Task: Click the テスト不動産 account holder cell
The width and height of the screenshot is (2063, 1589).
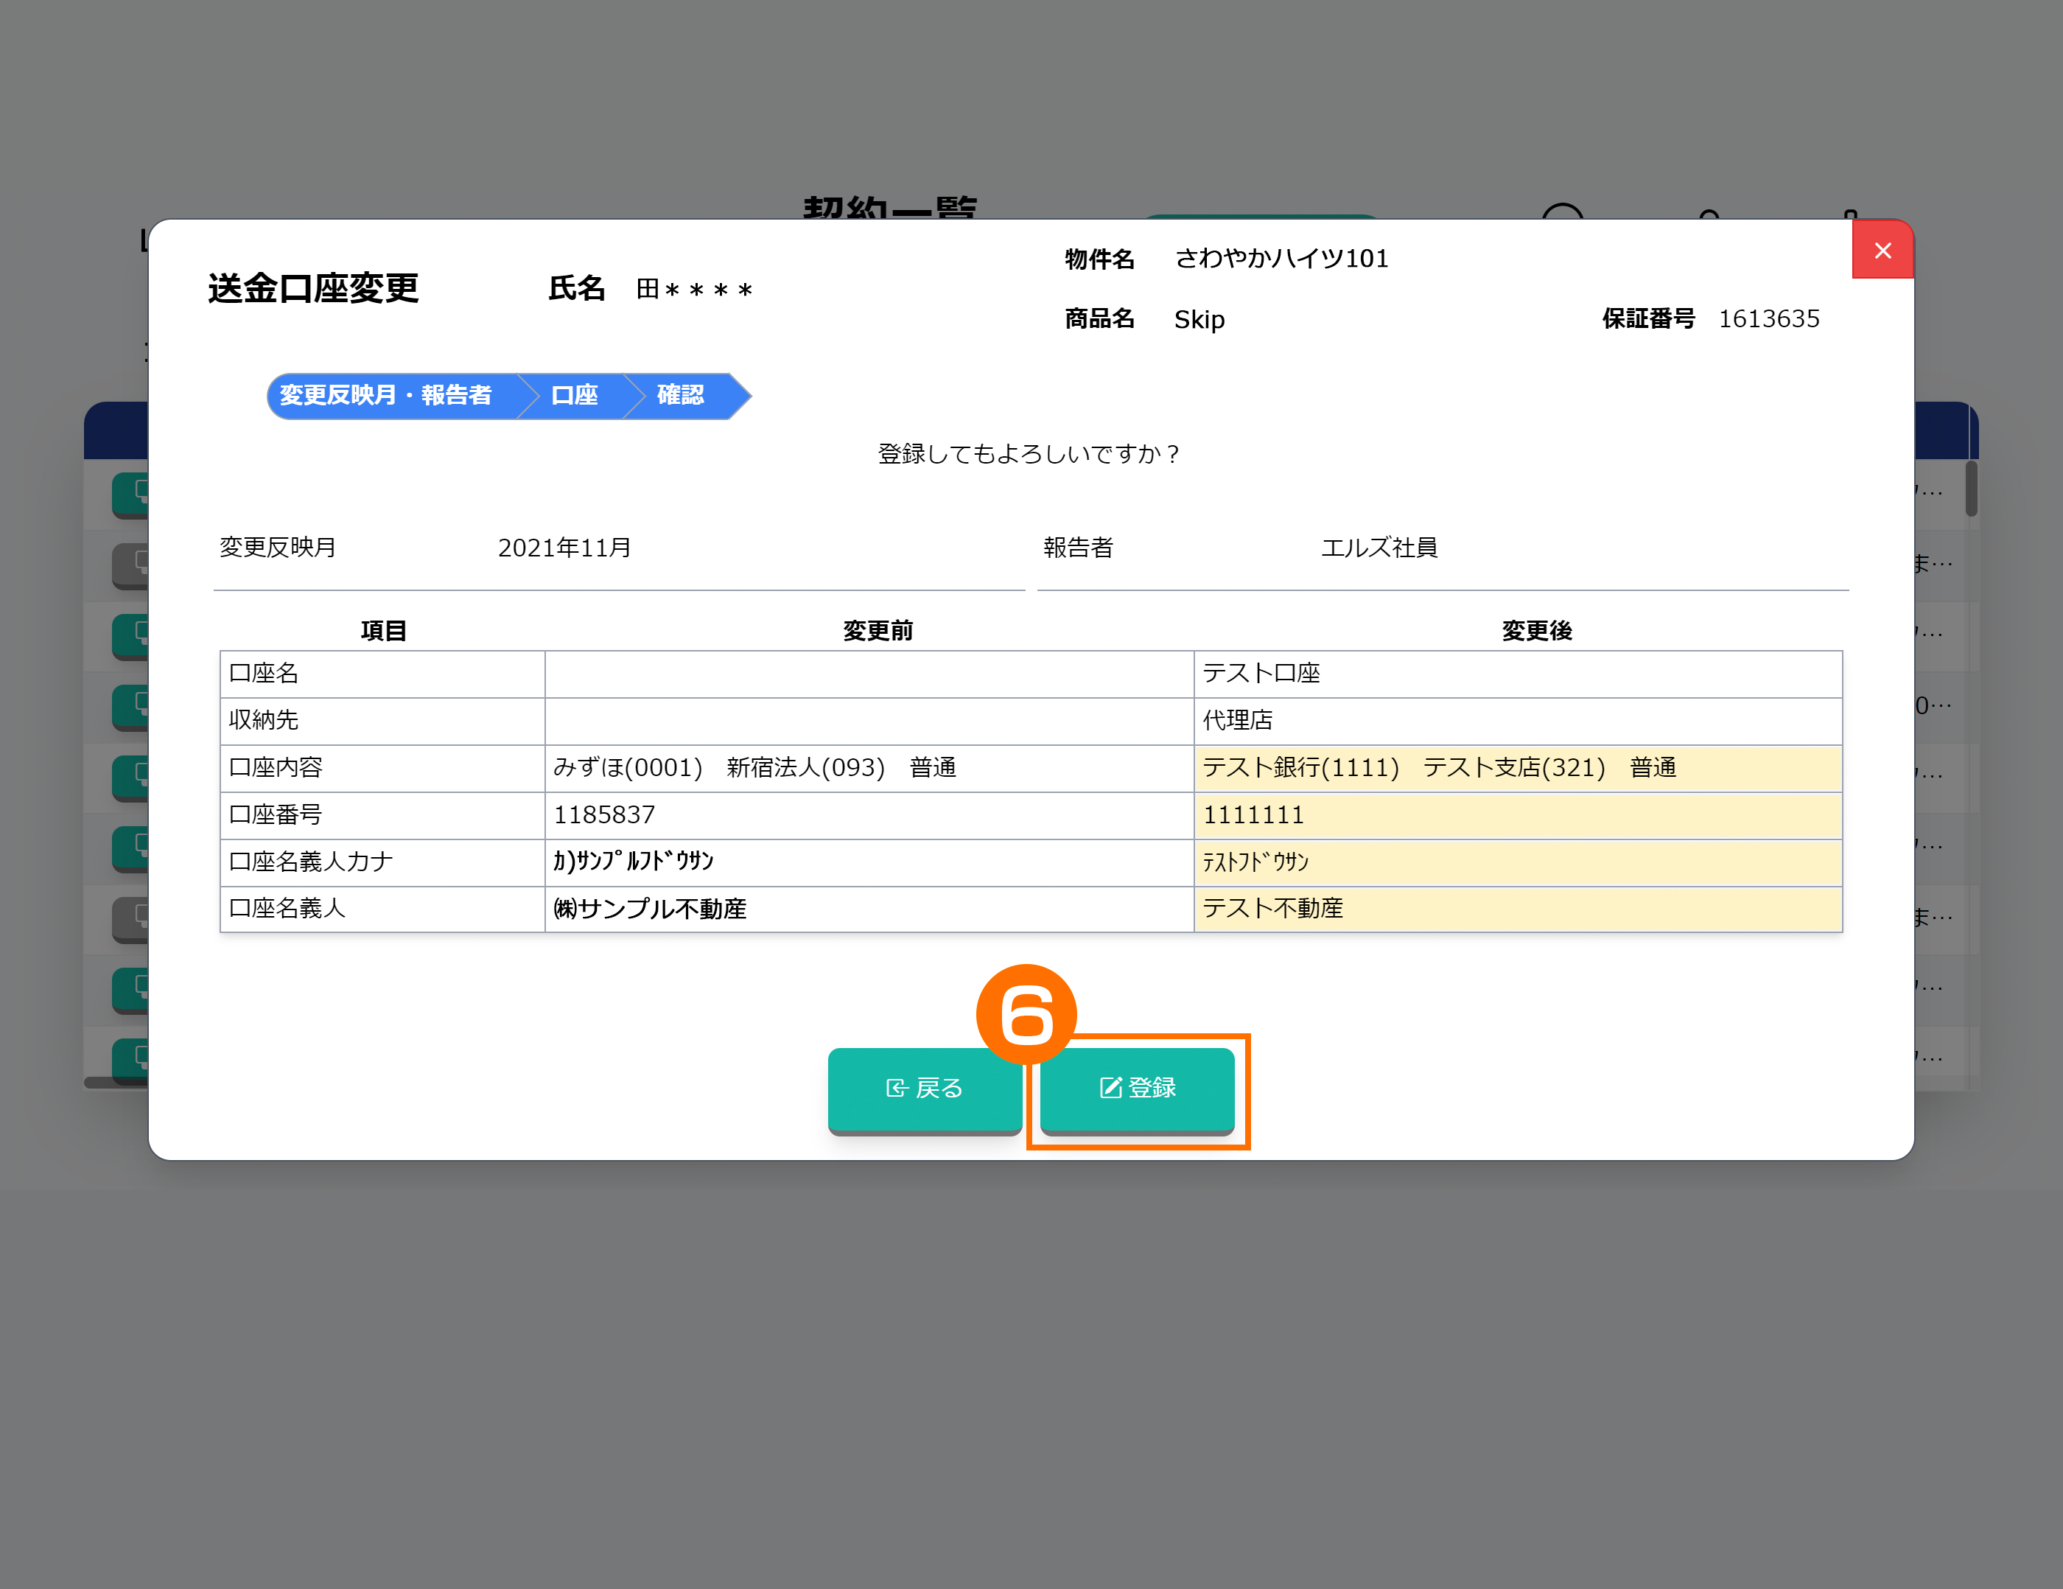Action: pyautogui.click(x=1272, y=908)
